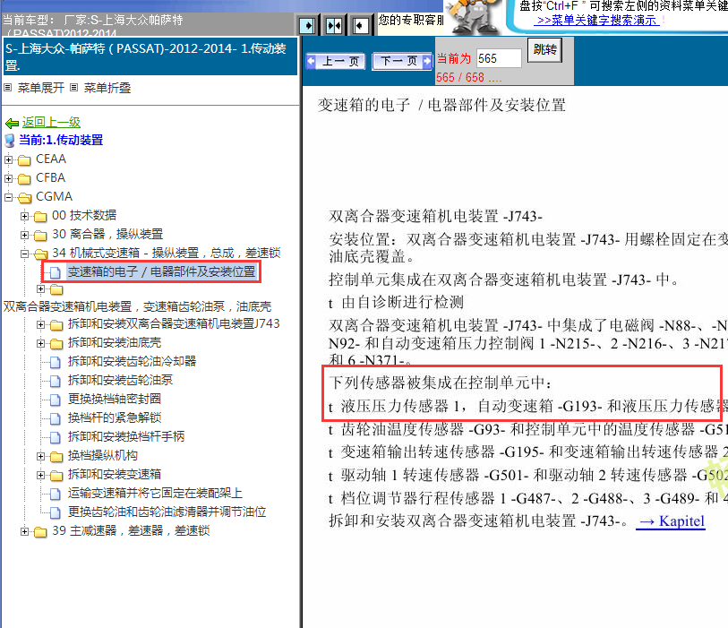This screenshot has height=628, width=728.
Task: Click folder icon for 拆卸和安装变速箱
Action: click(56, 475)
